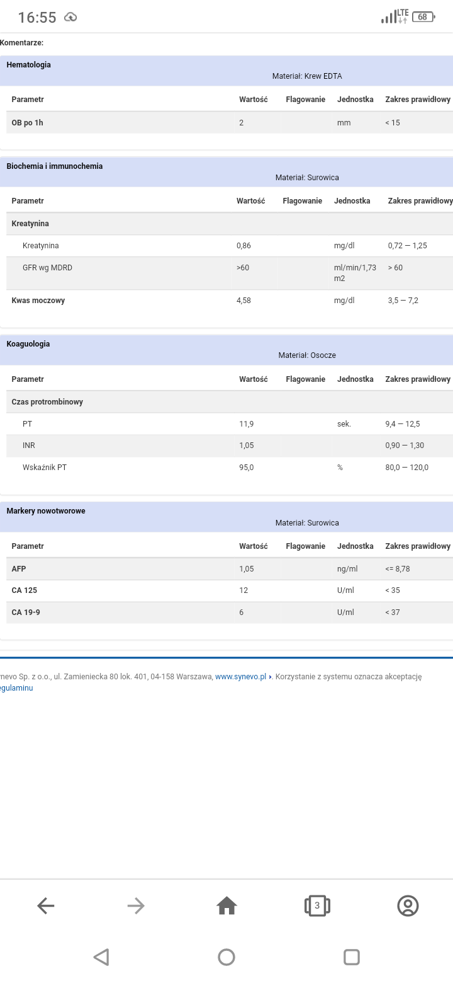Image resolution: width=453 pixels, height=983 pixels.
Task: Open the tabs switcher showing 3
Action: [x=317, y=906]
